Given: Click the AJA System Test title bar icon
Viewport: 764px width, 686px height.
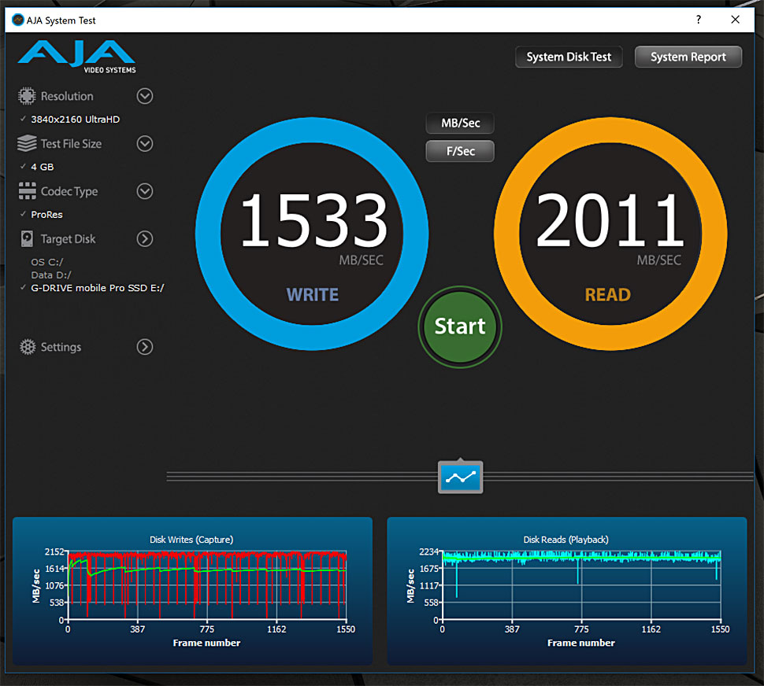Looking at the screenshot, I should point(18,20).
